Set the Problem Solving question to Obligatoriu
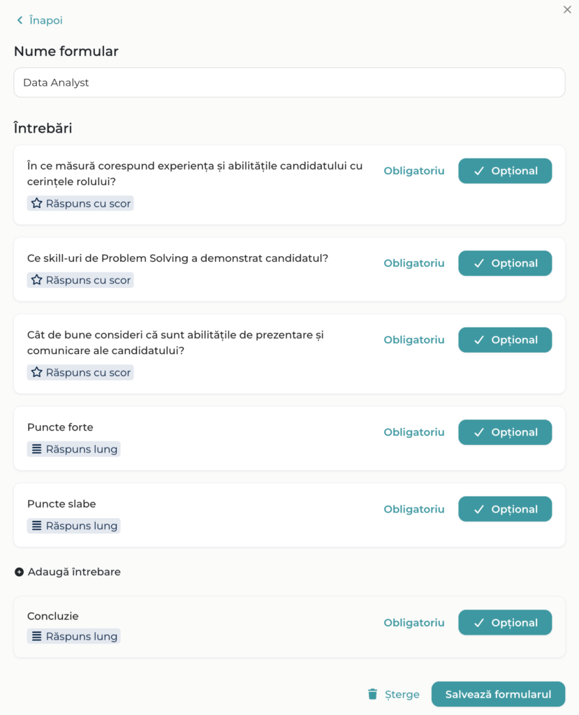 click(414, 263)
